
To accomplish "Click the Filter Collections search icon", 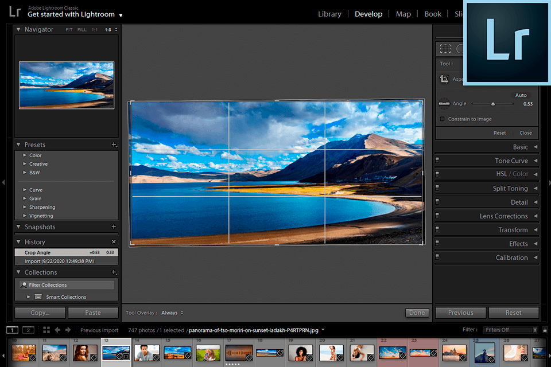I will tap(24, 285).
